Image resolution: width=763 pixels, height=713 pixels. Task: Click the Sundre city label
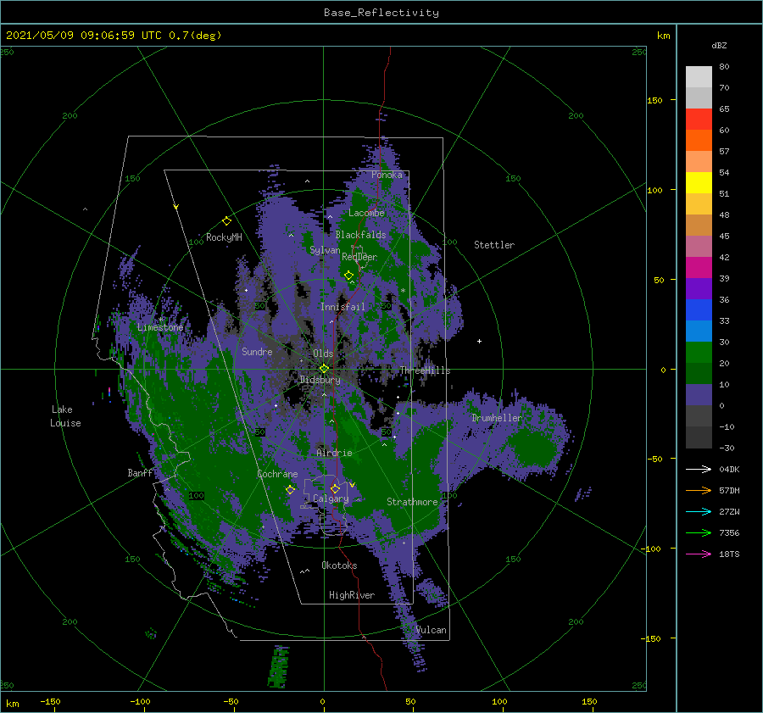click(257, 351)
